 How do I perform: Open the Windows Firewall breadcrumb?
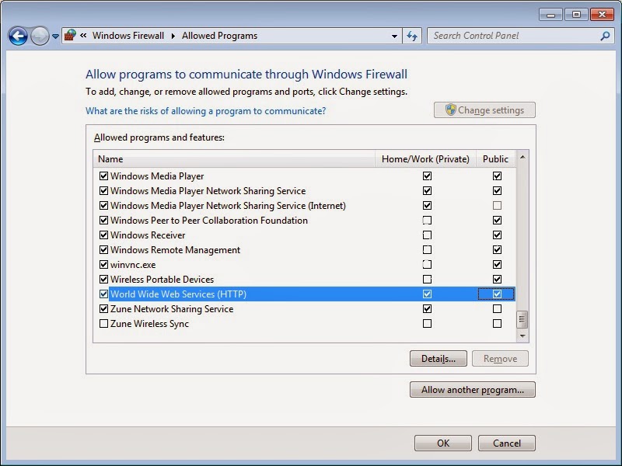pyautogui.click(x=128, y=36)
